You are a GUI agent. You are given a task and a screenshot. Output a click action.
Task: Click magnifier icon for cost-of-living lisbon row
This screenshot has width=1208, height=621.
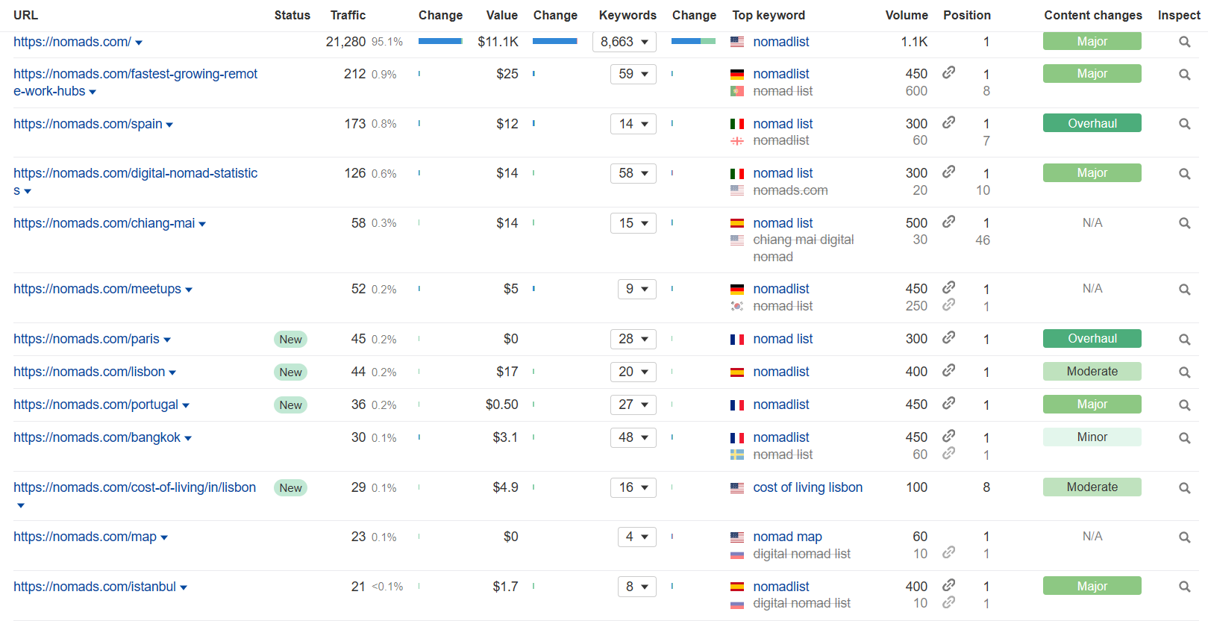pyautogui.click(x=1184, y=487)
